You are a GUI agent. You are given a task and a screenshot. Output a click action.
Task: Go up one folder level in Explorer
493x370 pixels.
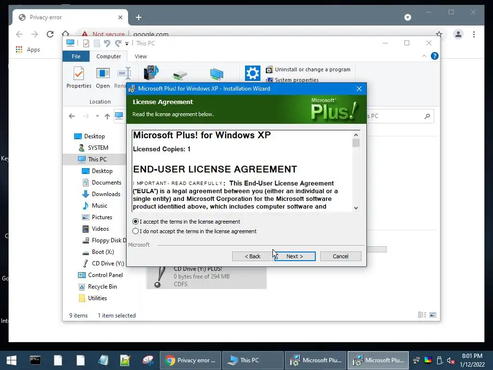[107, 117]
